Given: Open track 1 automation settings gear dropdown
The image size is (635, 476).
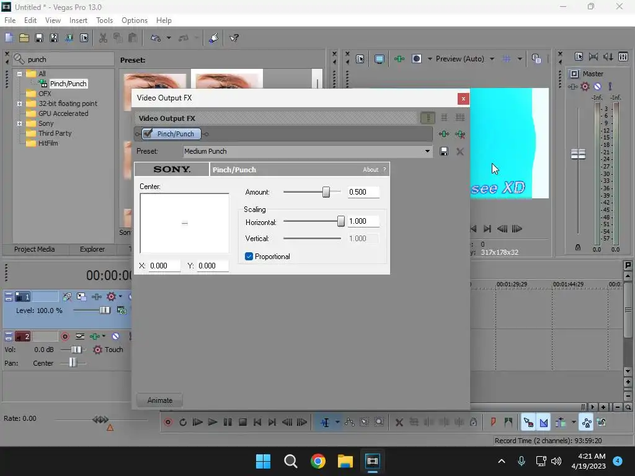Looking at the screenshot, I should [120, 297].
